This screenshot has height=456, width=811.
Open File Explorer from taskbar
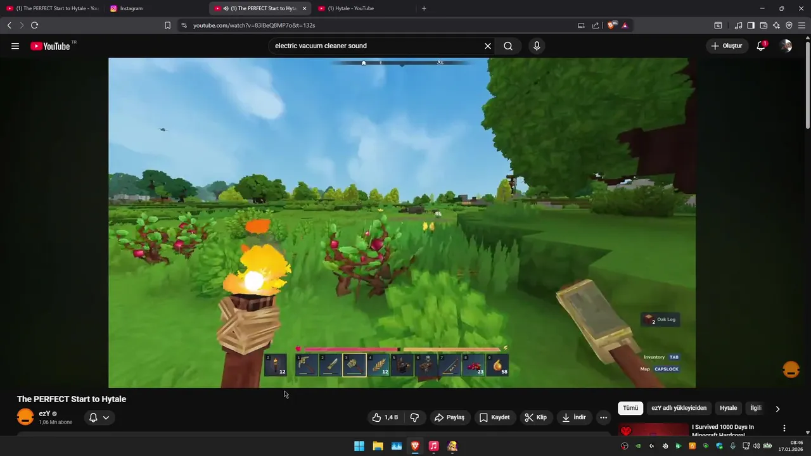click(378, 446)
